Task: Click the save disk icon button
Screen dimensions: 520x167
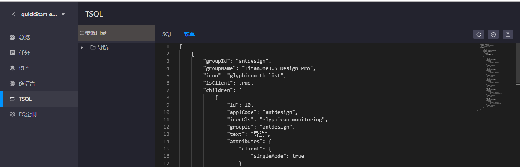Action: pyautogui.click(x=508, y=34)
